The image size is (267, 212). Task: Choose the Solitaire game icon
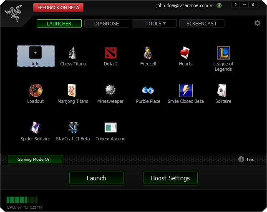click(x=222, y=90)
